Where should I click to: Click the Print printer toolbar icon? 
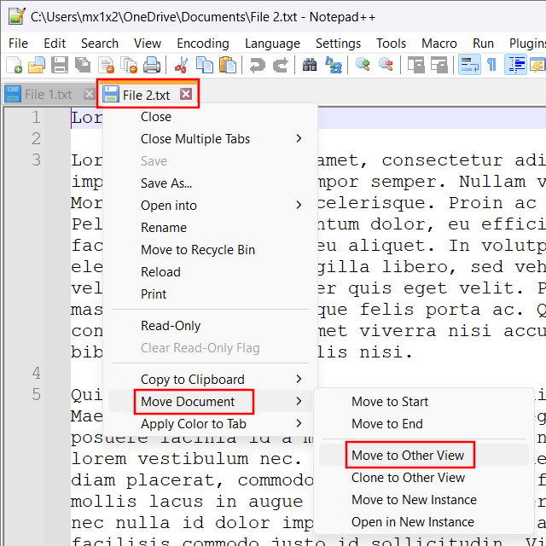152,65
